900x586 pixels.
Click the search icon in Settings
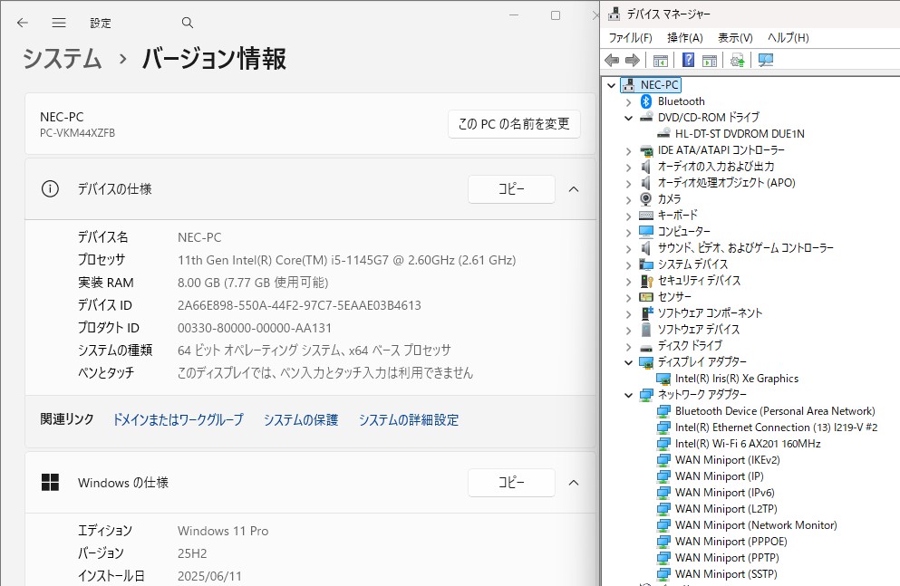click(x=188, y=23)
